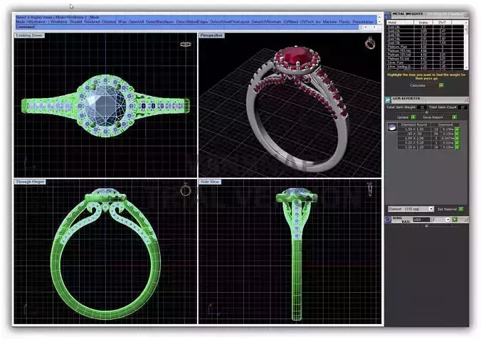Click the Total Gem Count value field
Viewport: 481px width, 339px height.
click(x=462, y=107)
